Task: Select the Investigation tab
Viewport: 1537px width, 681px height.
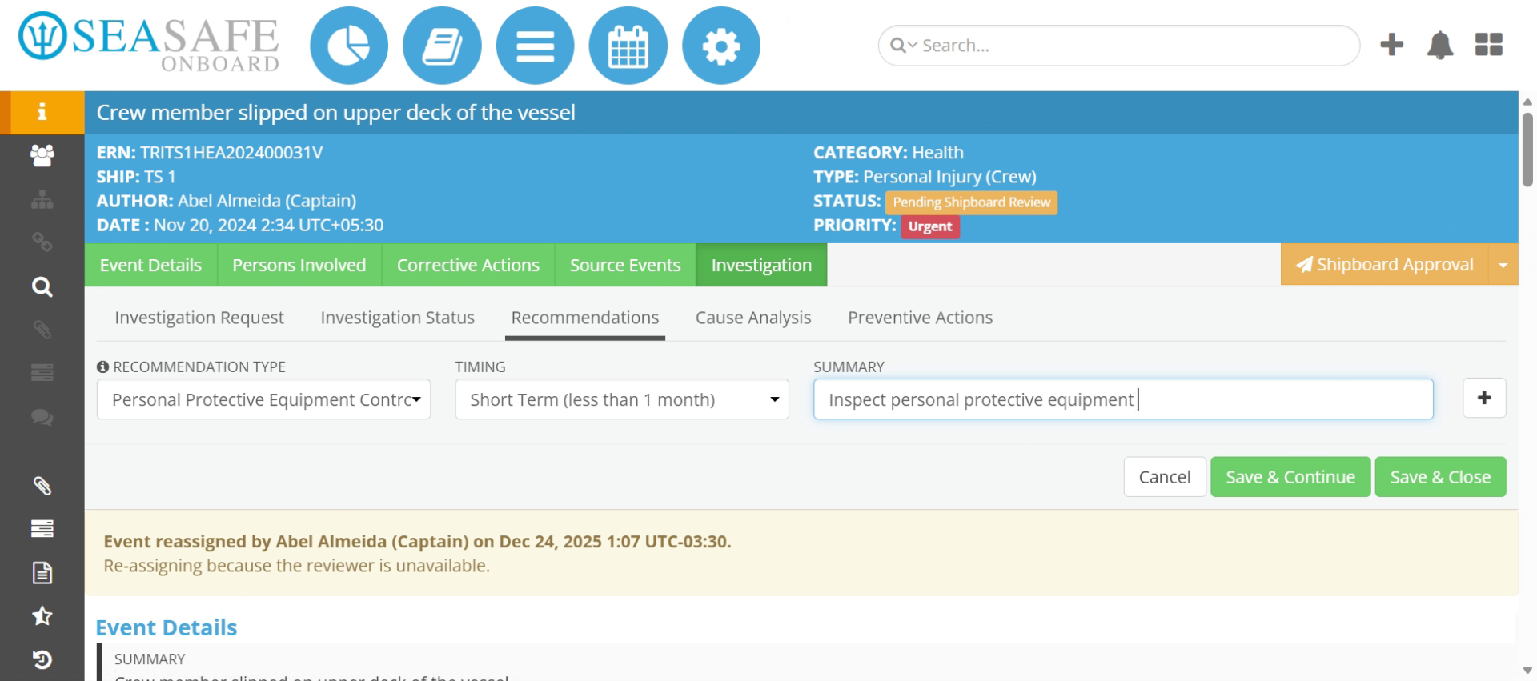Action: [761, 265]
